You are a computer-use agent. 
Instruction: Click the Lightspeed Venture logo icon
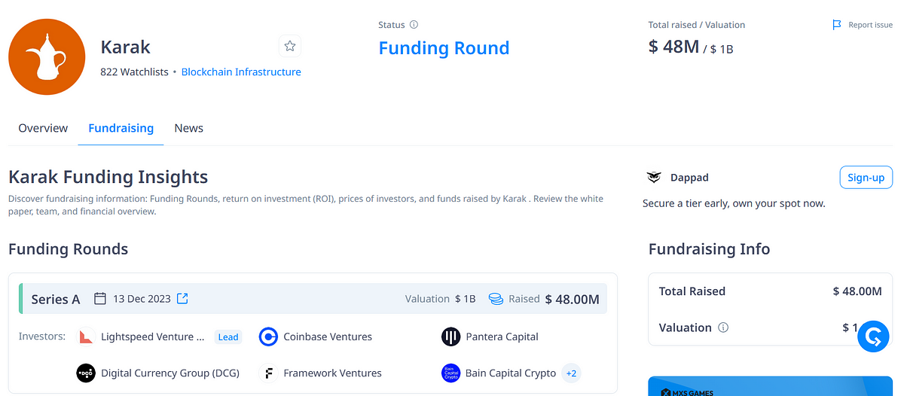pyautogui.click(x=87, y=337)
